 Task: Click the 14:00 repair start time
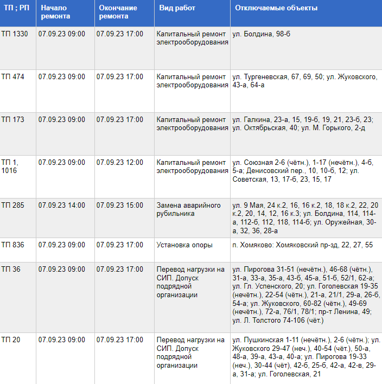coord(62,206)
